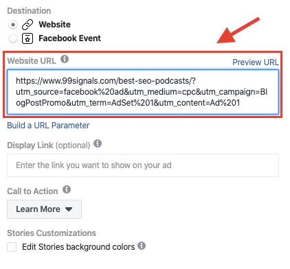290x269 pixels.
Task: Click the Learn More dropdown arrow
Action: [x=69, y=209]
